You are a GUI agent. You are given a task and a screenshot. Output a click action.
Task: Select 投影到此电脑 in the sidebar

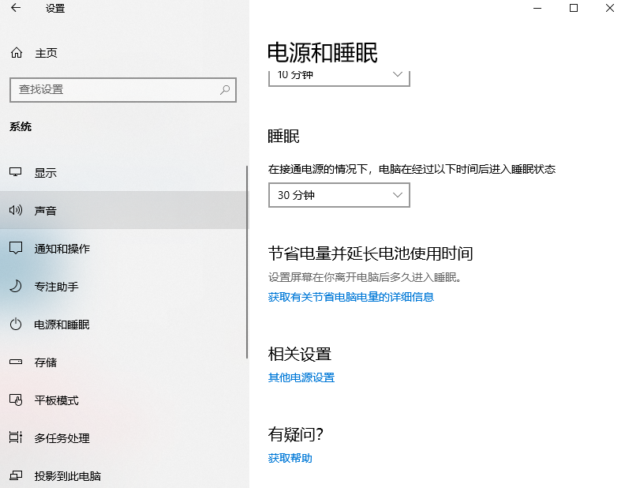tap(67, 476)
